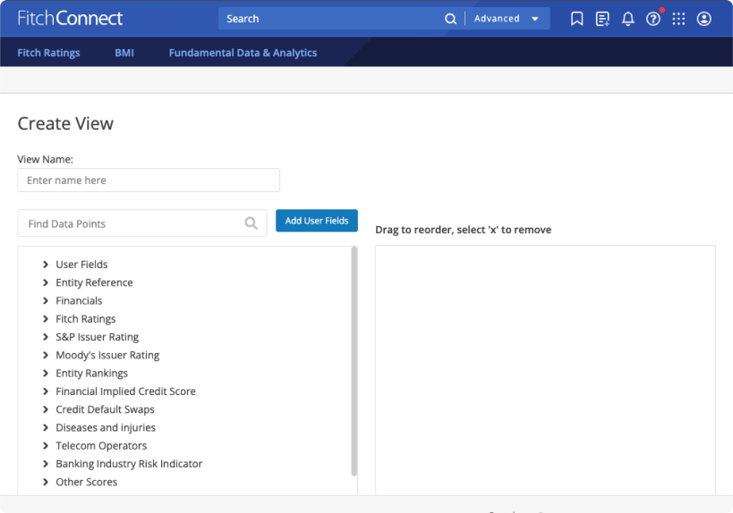Image resolution: width=733 pixels, height=513 pixels.
Task: Expand Credit Default Swaps node
Action: click(x=46, y=409)
